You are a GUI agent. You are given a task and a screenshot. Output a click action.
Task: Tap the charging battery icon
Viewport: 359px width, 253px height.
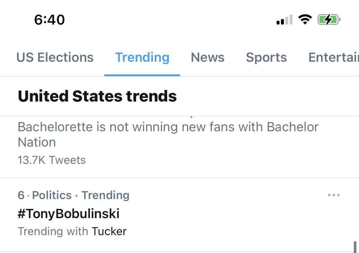pyautogui.click(x=328, y=20)
